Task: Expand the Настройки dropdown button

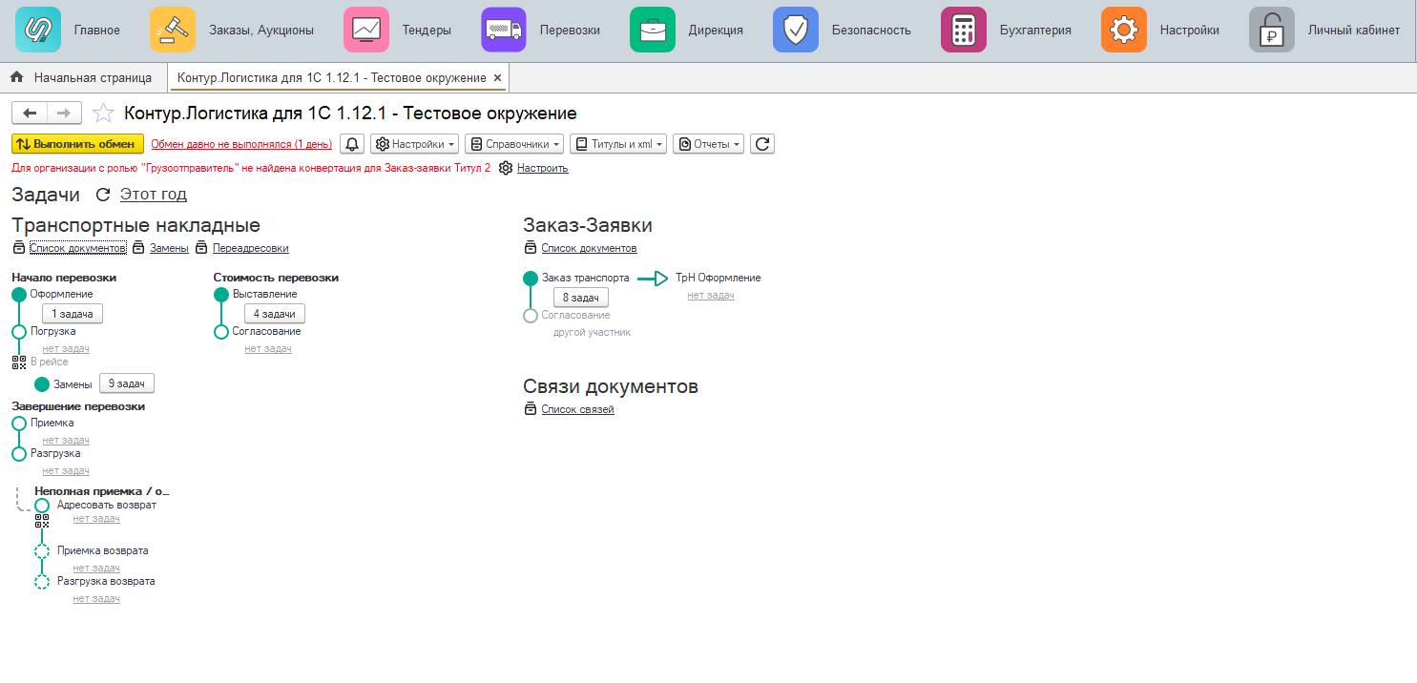Action: coord(414,144)
